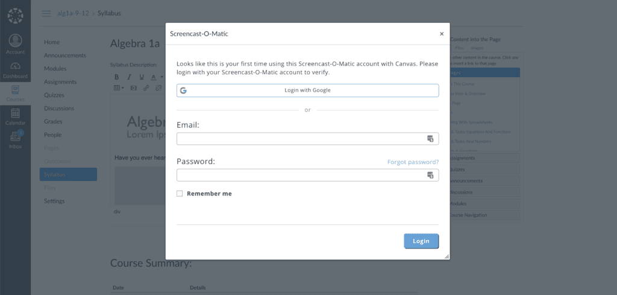Click the password manager icon in Email field
This screenshot has height=295, width=617.
click(430, 139)
